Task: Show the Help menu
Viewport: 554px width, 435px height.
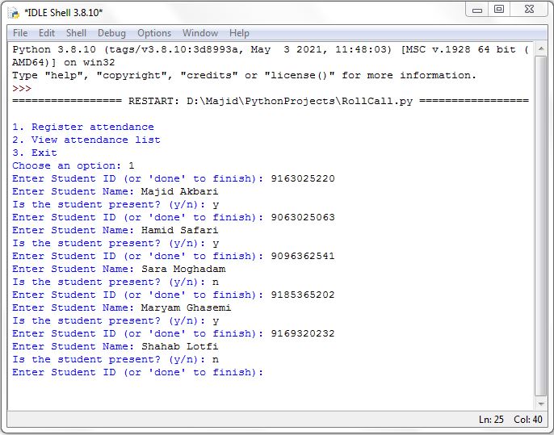Action: click(x=239, y=33)
